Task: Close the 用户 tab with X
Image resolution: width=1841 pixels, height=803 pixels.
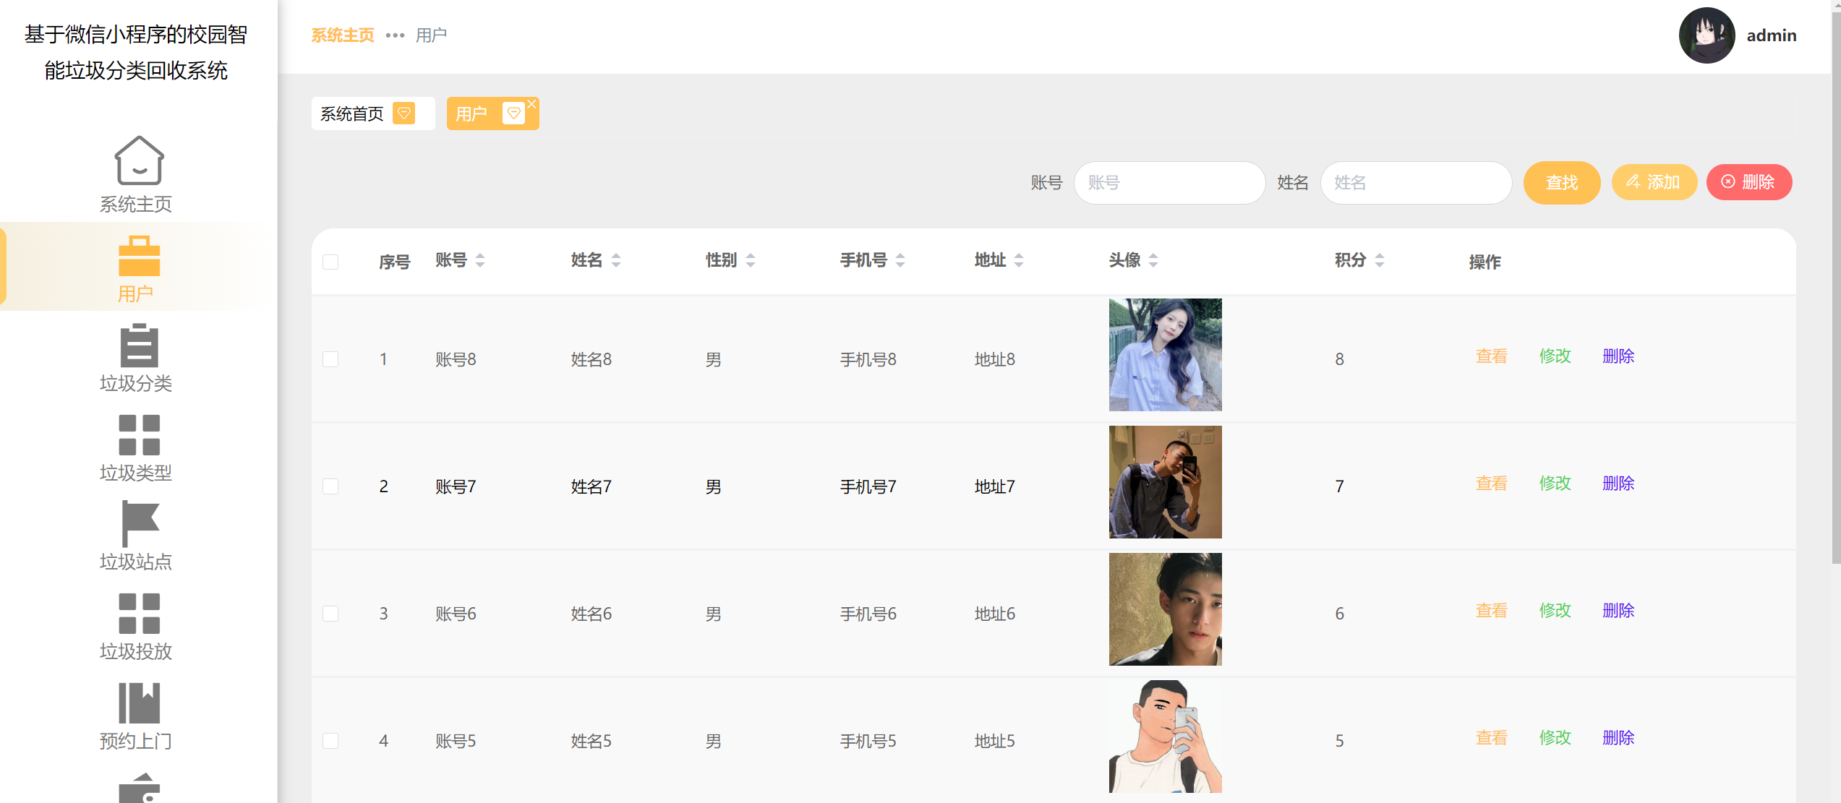Action: (x=531, y=104)
